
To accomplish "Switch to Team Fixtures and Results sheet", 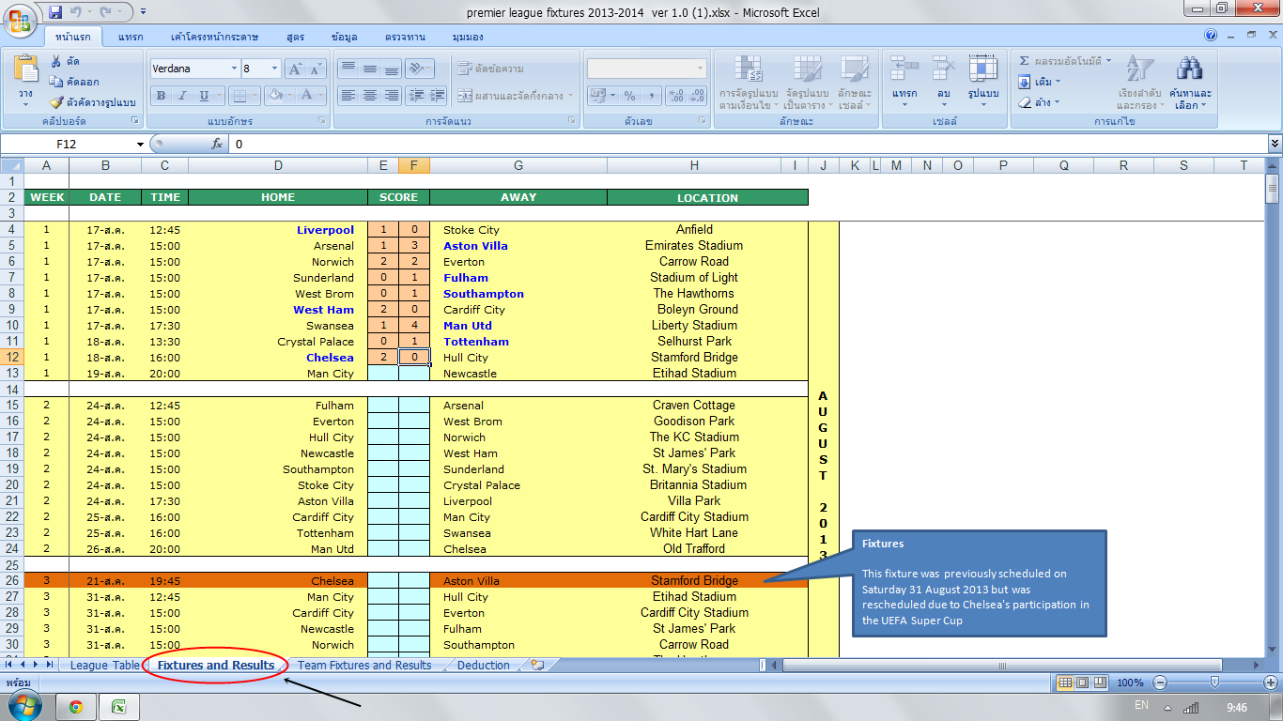I will [x=364, y=665].
